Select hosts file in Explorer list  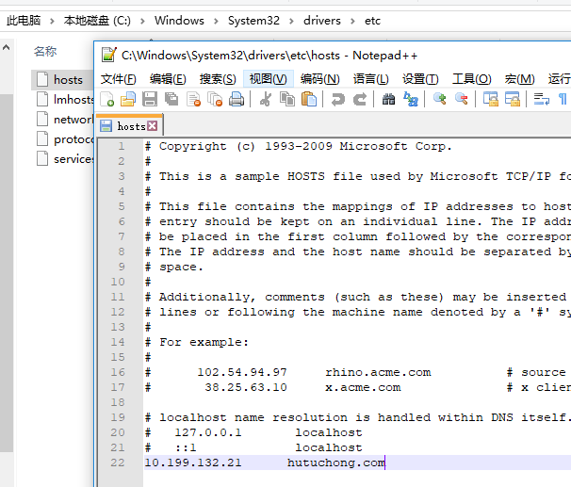pos(62,79)
